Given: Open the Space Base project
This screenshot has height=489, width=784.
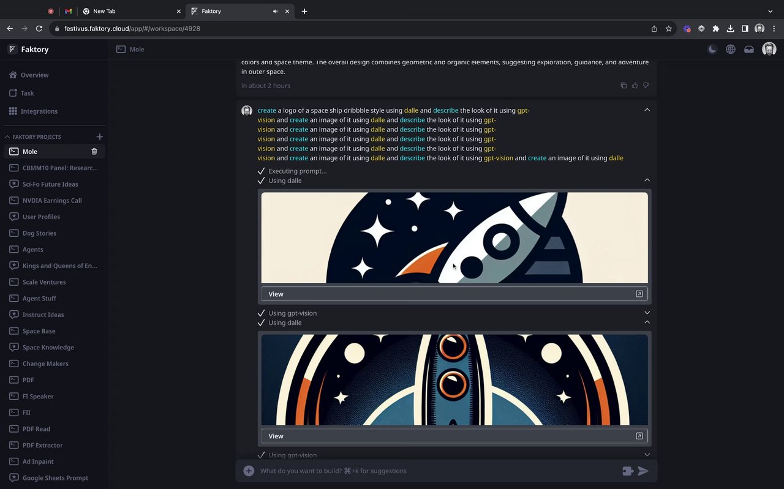Looking at the screenshot, I should [54, 331].
